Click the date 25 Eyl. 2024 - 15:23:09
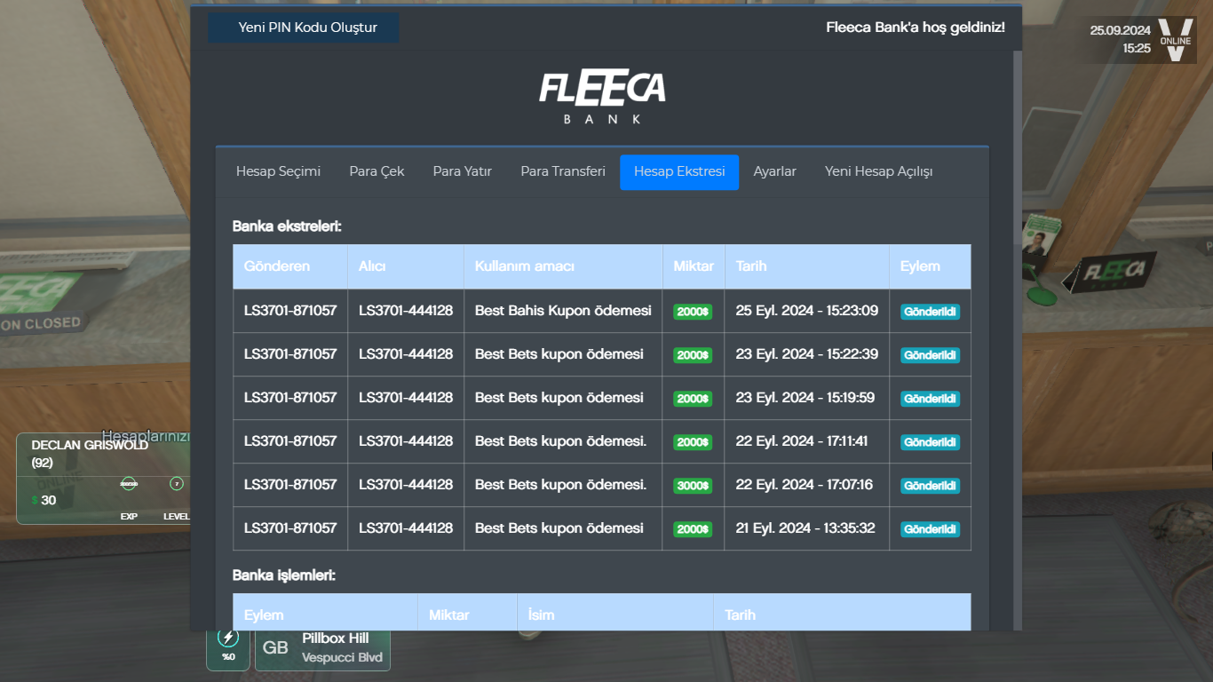Viewport: 1213px width, 682px height. tap(807, 311)
